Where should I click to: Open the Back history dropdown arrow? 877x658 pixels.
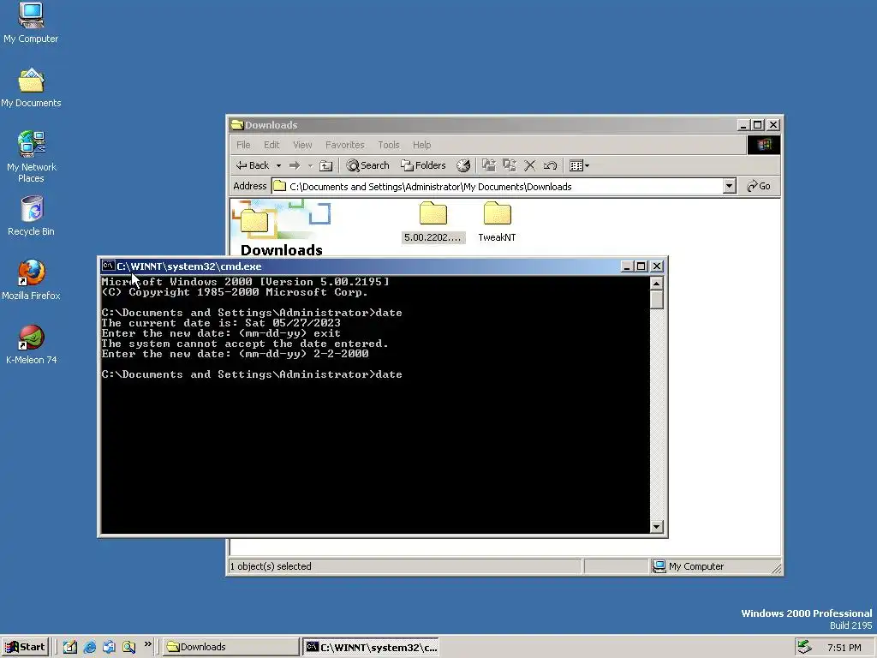(278, 165)
